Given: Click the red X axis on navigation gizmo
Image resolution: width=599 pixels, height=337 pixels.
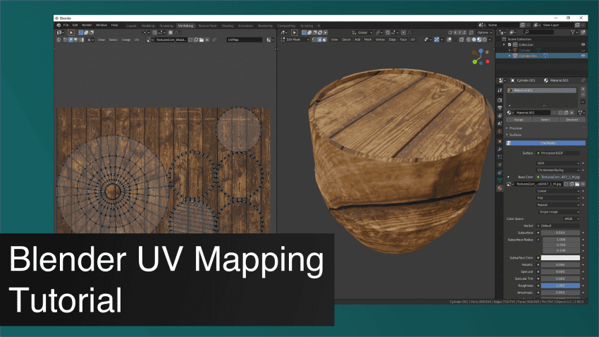Looking at the screenshot, I should 488,61.
